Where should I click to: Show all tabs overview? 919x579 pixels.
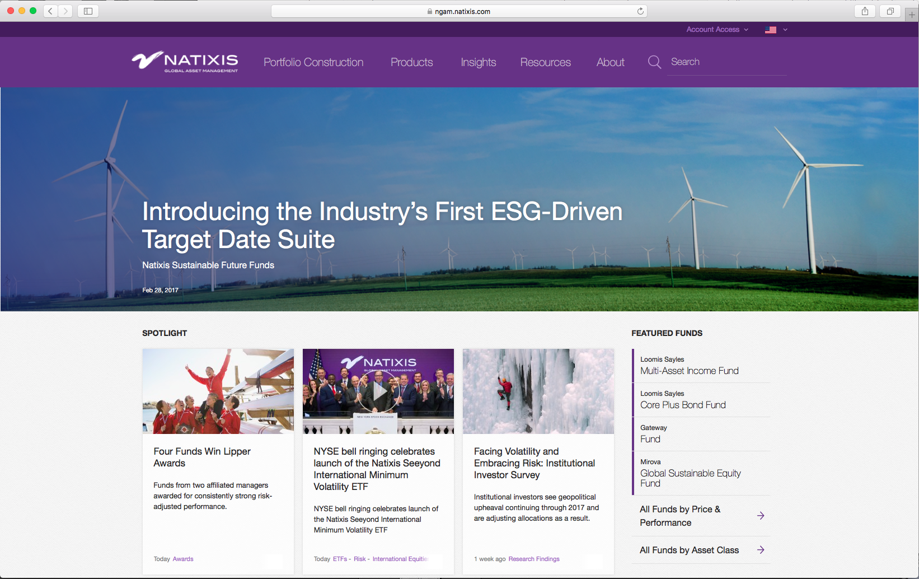point(890,11)
